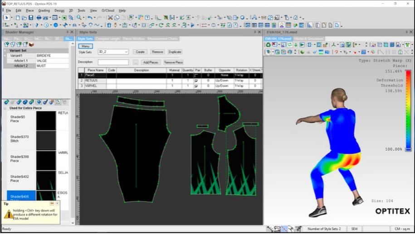Click the Open folder icon

click(x=24, y=18)
